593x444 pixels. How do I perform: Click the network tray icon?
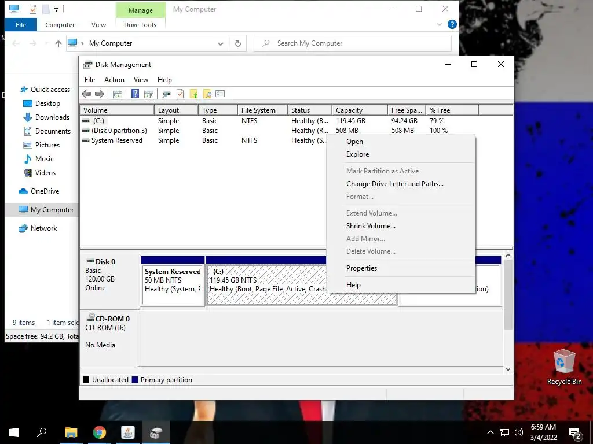tap(504, 432)
